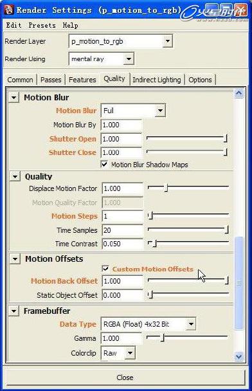Open the Edit menu
Viewport: 252px width, 391px height.
pyautogui.click(x=14, y=25)
